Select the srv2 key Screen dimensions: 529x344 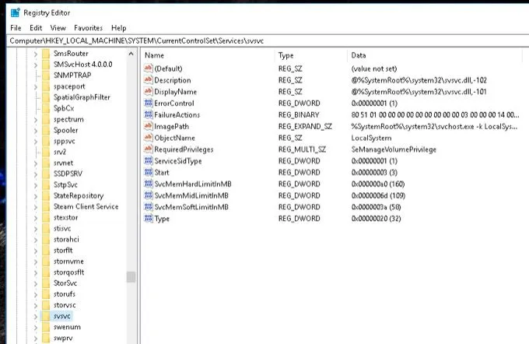(x=60, y=153)
